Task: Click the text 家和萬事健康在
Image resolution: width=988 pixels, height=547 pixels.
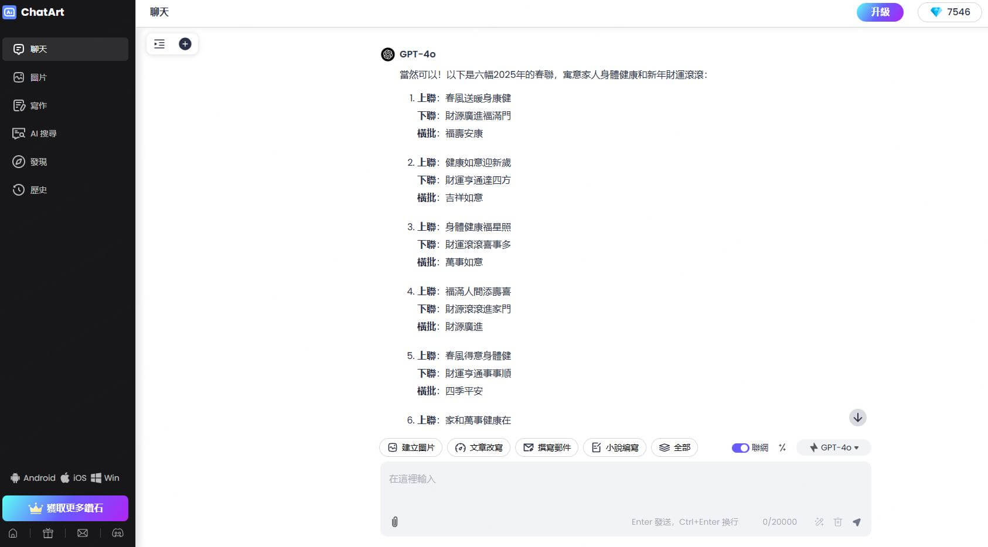Action: 478,420
